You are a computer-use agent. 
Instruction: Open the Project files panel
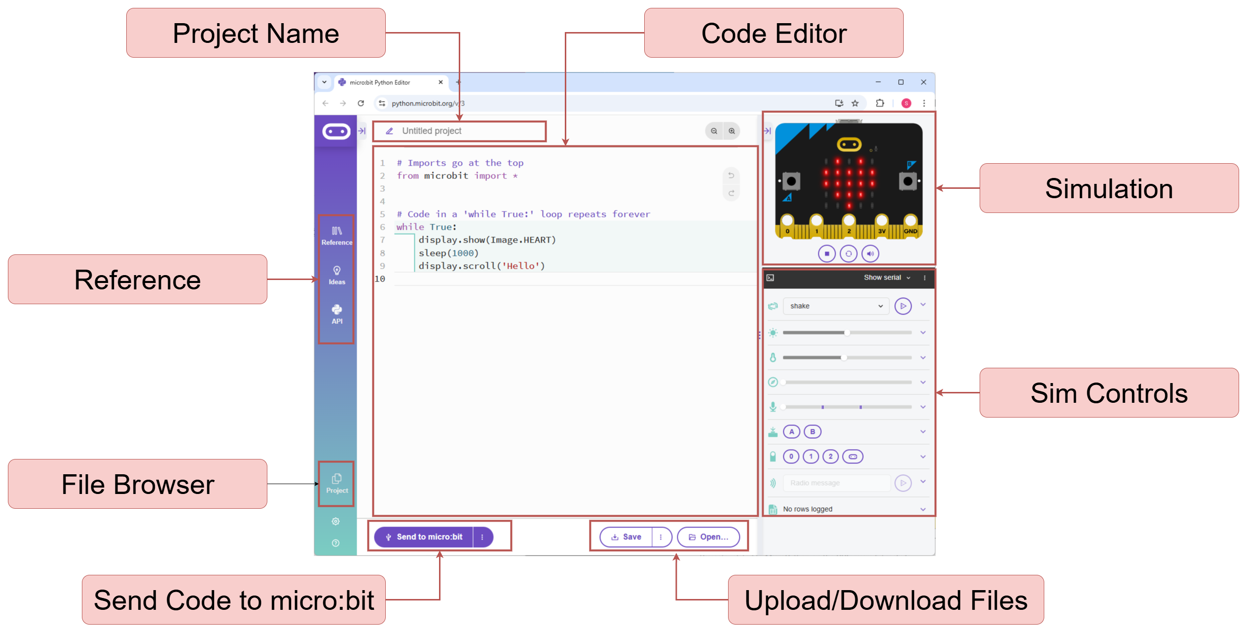coord(336,483)
